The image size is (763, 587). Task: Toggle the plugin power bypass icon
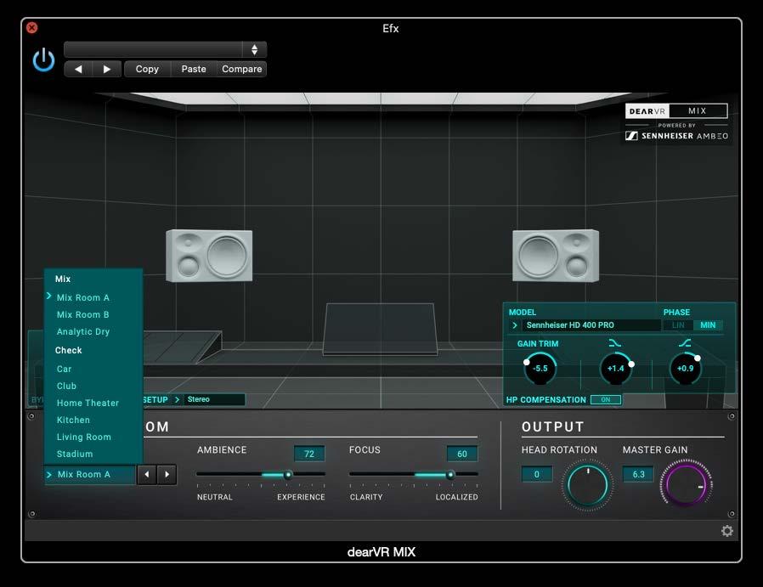(43, 59)
